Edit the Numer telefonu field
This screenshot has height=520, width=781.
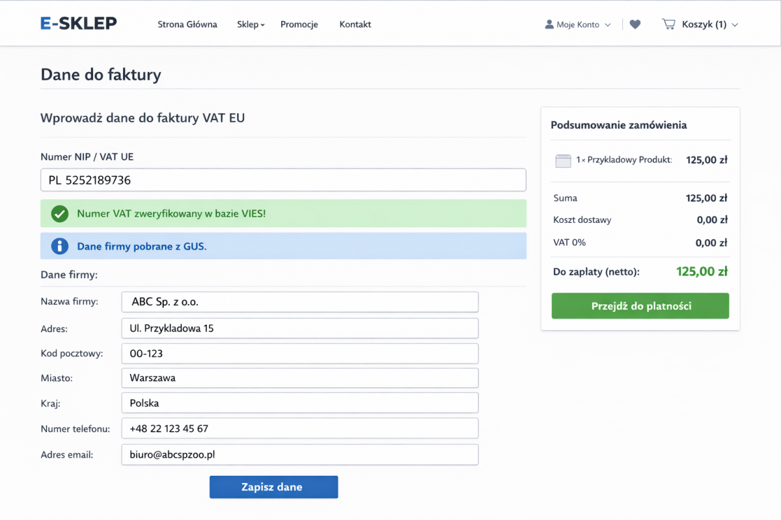(299, 428)
